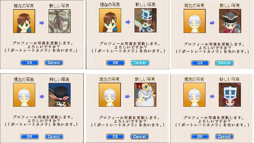Select the red-haired character in white dress thumbnail
254x143 pixels.
click(x=145, y=95)
